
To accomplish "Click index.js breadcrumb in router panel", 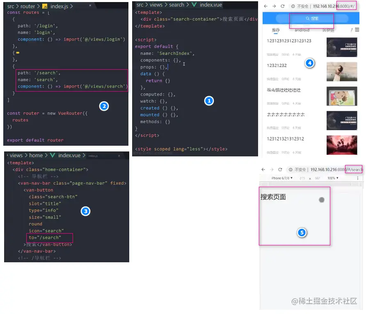I will coord(59,6).
